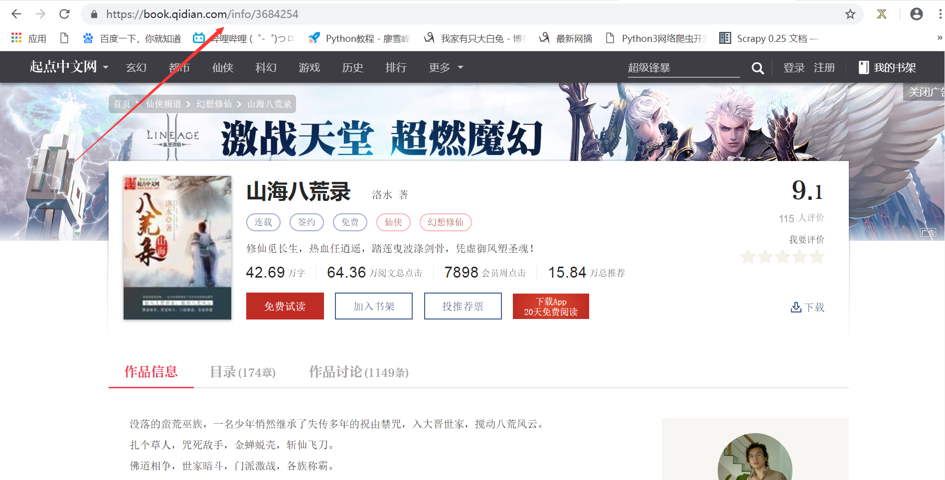Image resolution: width=945 pixels, height=480 pixels.
Task: Click the author photo thumbnail
Action: [x=755, y=458]
